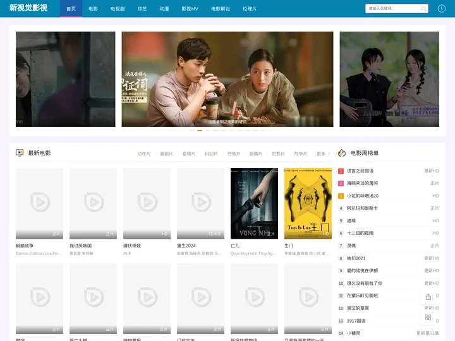Open the 生门 yellow movie poster
Screen dimensions: 455x341
point(308,203)
